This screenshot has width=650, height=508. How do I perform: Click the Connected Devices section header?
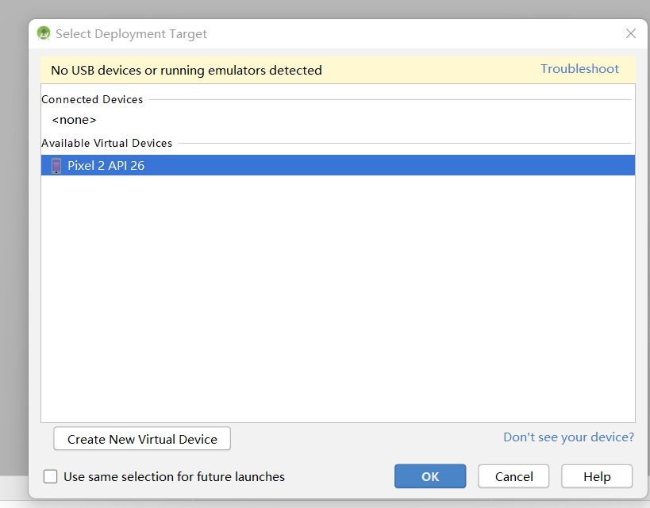point(92,99)
